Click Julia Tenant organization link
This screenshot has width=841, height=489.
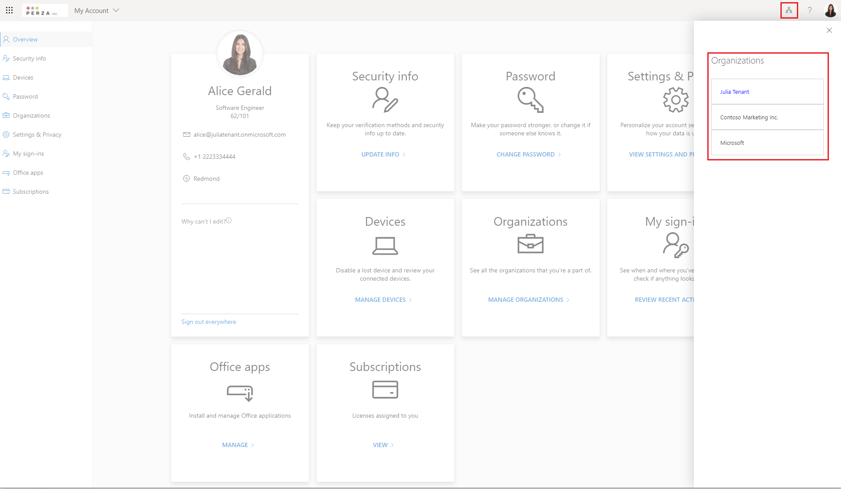pyautogui.click(x=735, y=91)
